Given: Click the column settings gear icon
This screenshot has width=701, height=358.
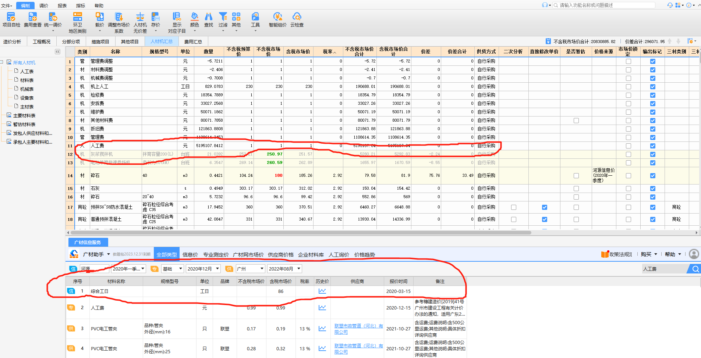Looking at the screenshot, I should click(690, 41).
